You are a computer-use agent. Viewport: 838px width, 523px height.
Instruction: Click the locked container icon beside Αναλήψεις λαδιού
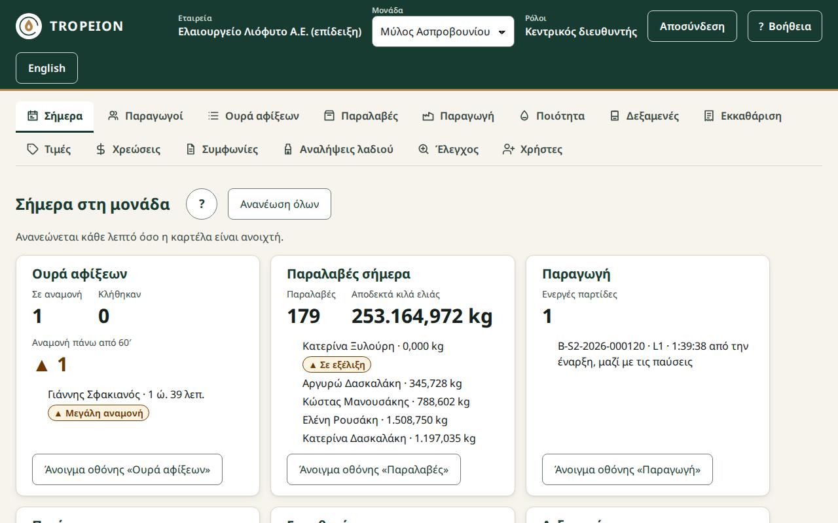(x=288, y=149)
